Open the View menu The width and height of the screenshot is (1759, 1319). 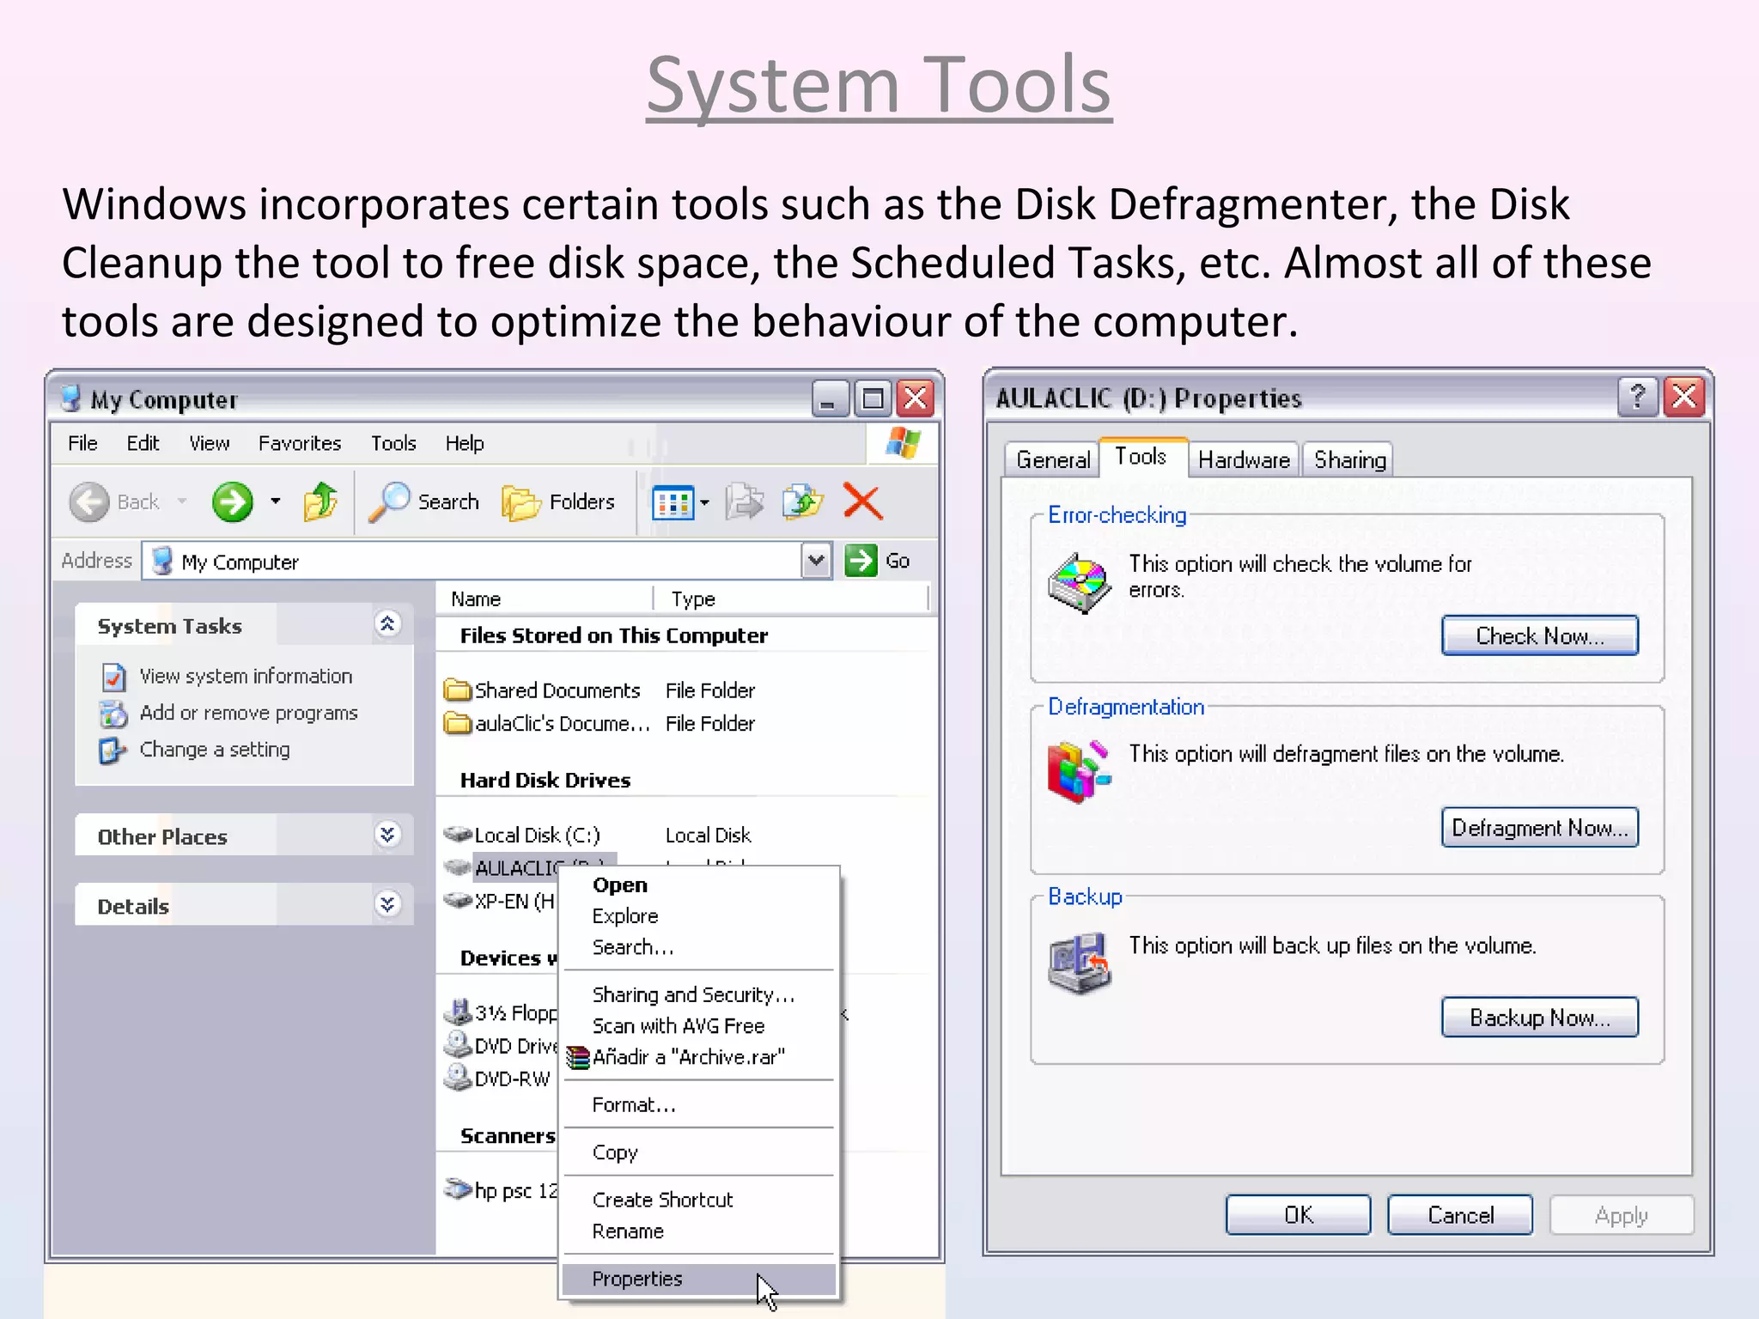pos(209,443)
